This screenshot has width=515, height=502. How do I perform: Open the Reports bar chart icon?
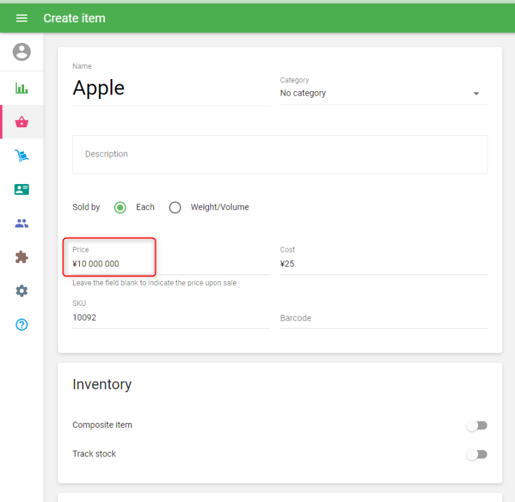(x=21, y=88)
